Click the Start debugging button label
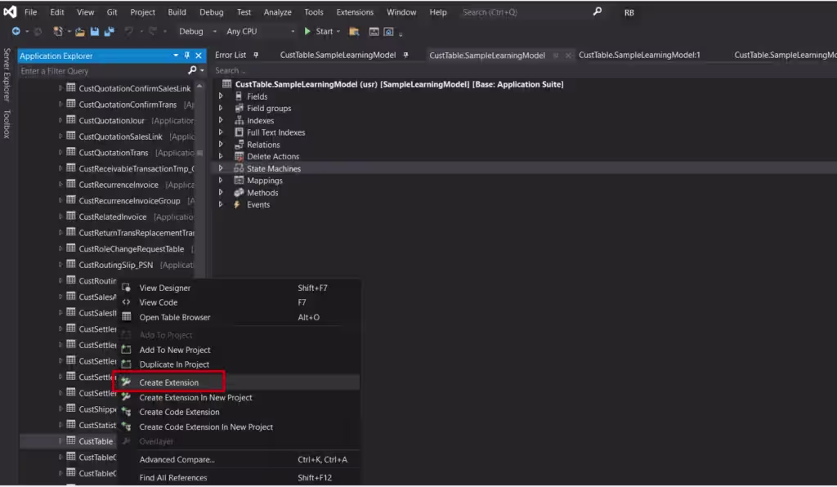 click(324, 32)
